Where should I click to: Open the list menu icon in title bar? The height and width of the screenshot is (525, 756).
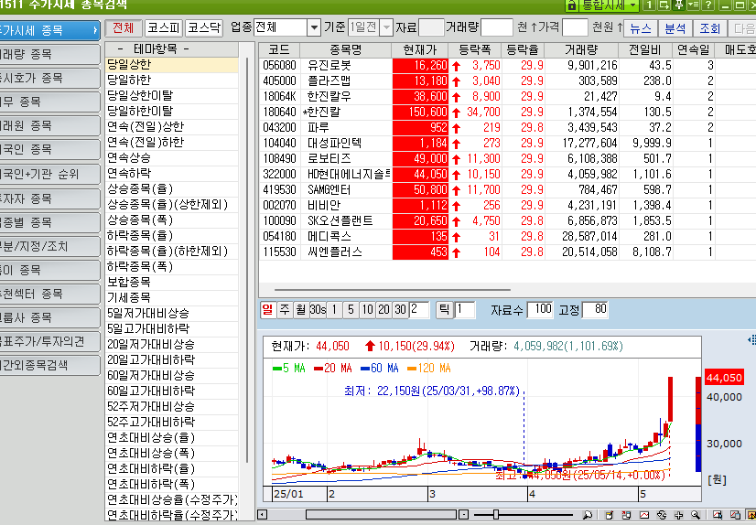point(694,5)
